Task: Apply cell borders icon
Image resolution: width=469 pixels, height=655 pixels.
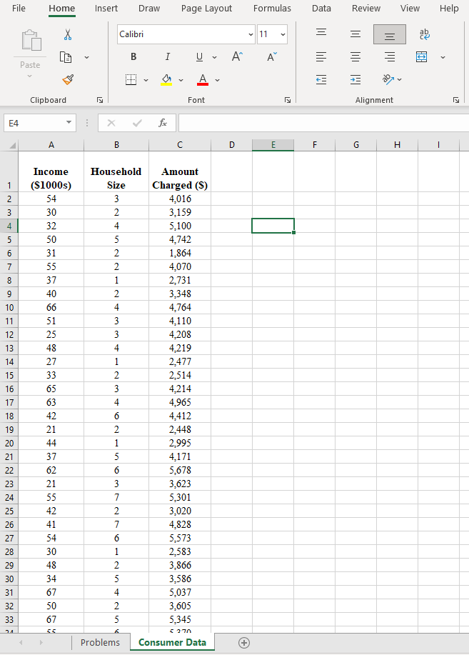Action: point(131,79)
